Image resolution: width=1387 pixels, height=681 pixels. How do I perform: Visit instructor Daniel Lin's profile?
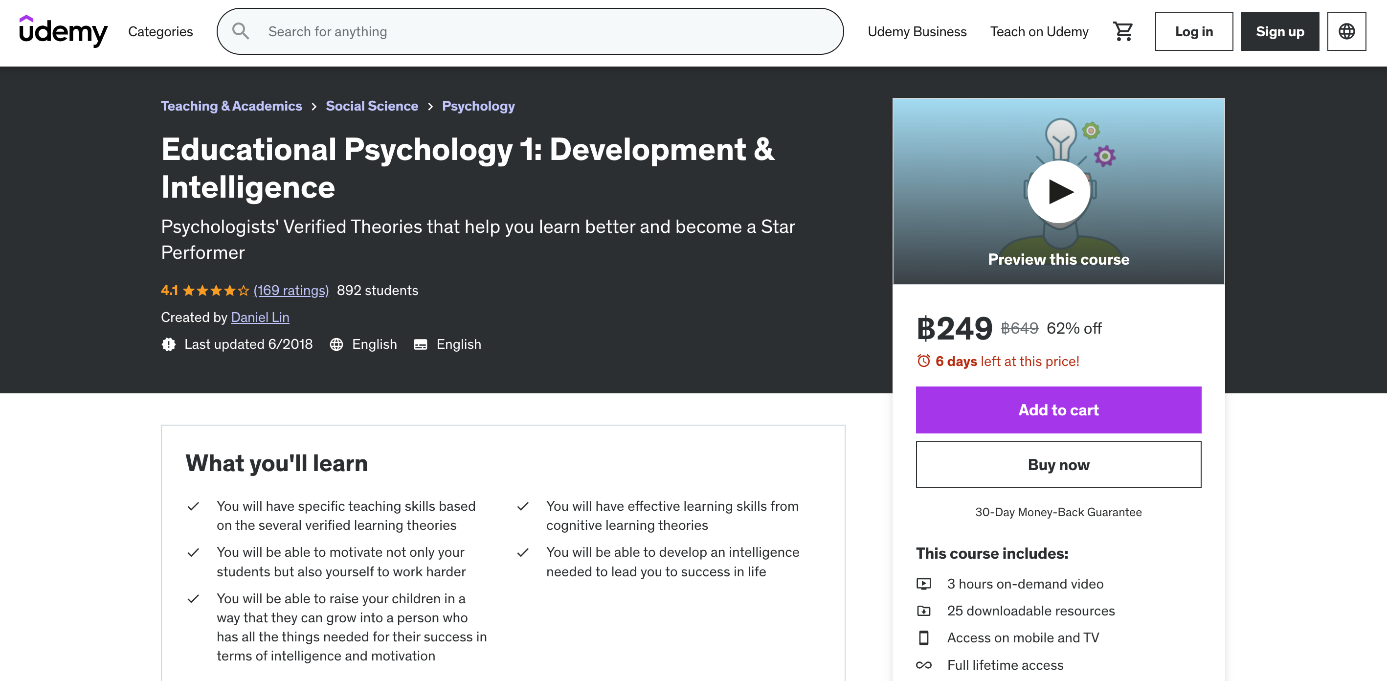[x=260, y=318]
